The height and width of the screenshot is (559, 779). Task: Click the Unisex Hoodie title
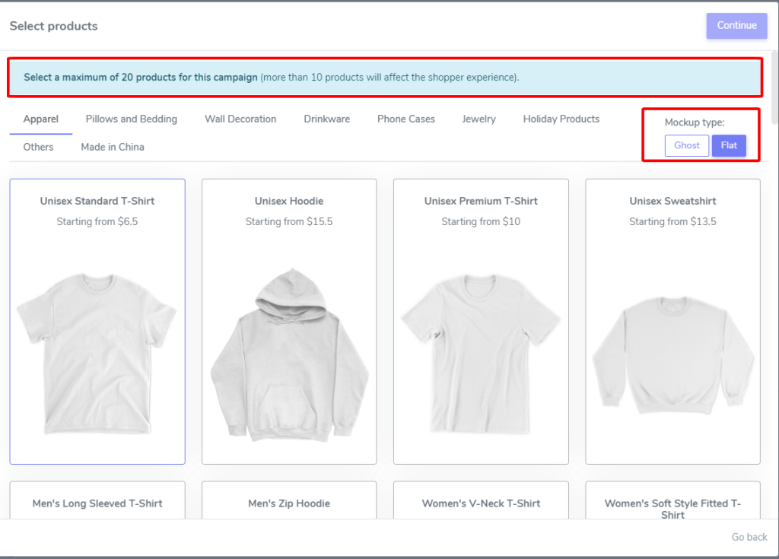pyautogui.click(x=289, y=202)
